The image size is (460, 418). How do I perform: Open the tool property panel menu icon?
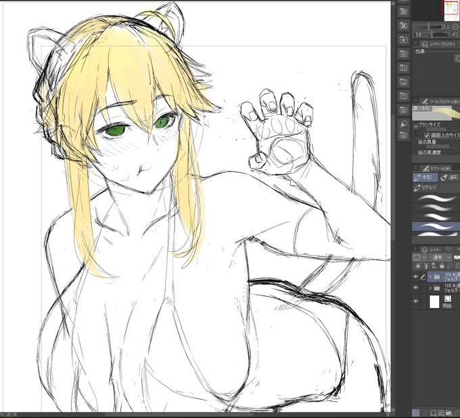pos(415,101)
